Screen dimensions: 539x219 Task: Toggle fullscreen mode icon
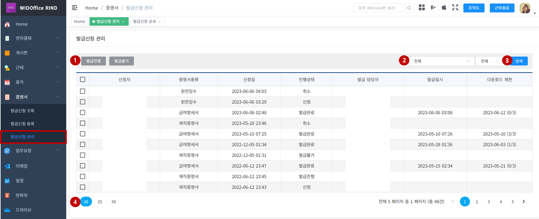pos(455,8)
